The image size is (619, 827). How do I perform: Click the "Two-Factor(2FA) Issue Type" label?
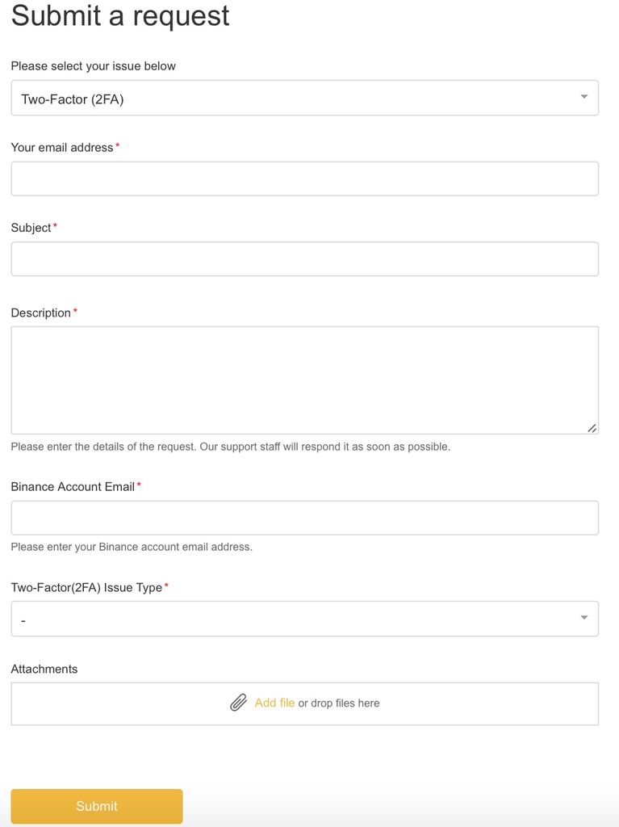[x=86, y=588]
